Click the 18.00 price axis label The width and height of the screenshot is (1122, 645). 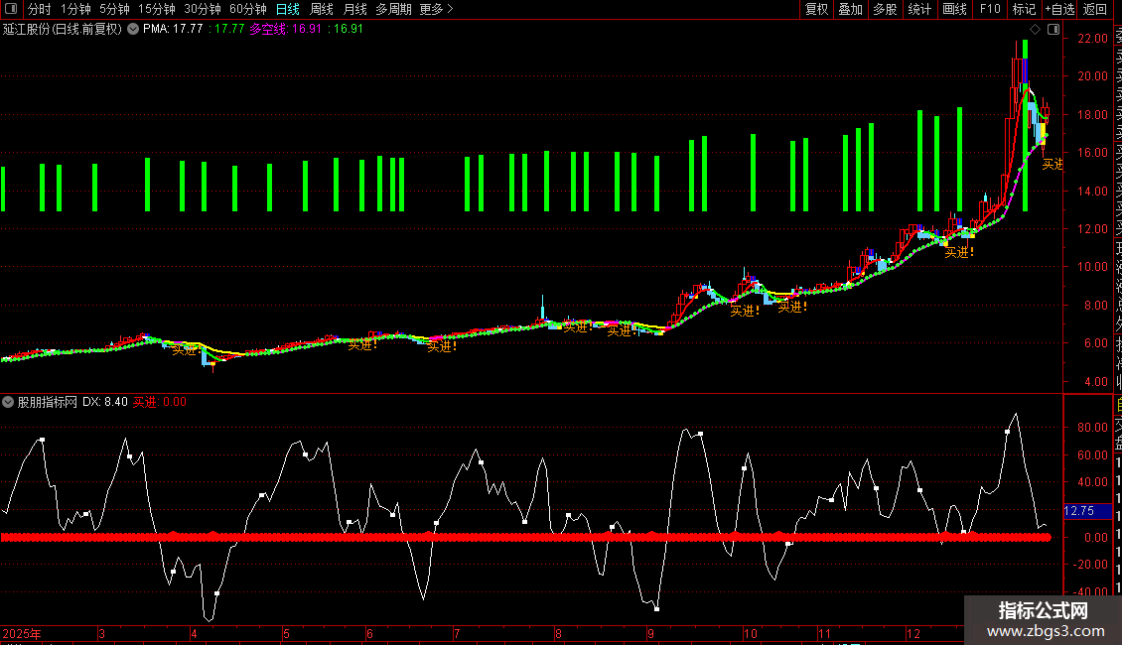1092,114
